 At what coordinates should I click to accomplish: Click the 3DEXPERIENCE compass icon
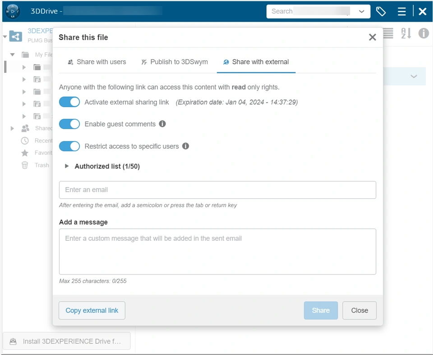(14, 11)
